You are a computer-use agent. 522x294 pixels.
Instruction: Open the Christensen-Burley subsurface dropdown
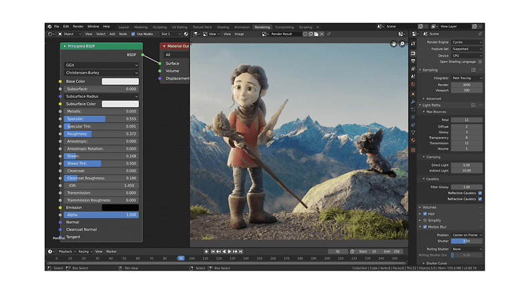(x=101, y=73)
